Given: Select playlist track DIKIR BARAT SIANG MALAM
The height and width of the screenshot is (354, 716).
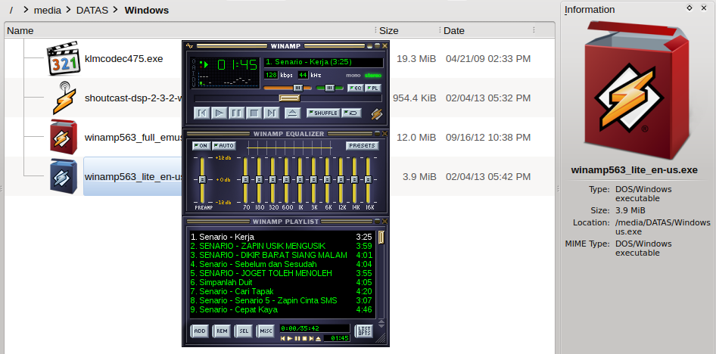Looking at the screenshot, I should [x=282, y=255].
